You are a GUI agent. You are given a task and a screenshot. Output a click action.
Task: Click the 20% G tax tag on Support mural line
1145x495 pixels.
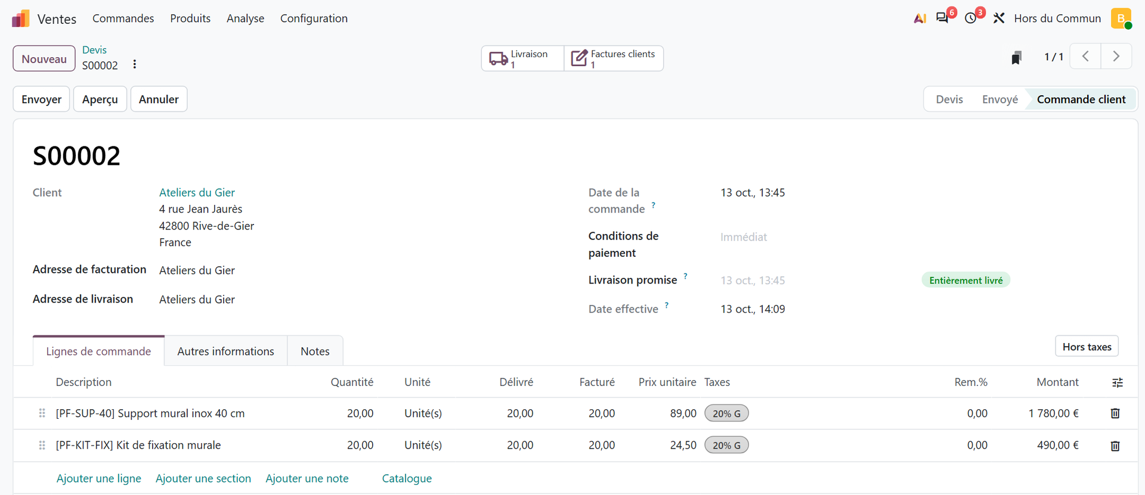pyautogui.click(x=726, y=413)
